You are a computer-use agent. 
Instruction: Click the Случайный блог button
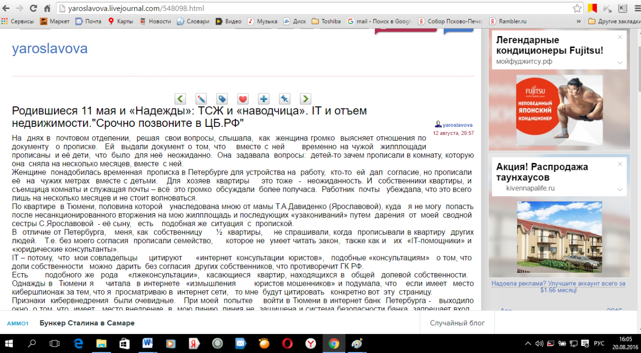[457, 323]
